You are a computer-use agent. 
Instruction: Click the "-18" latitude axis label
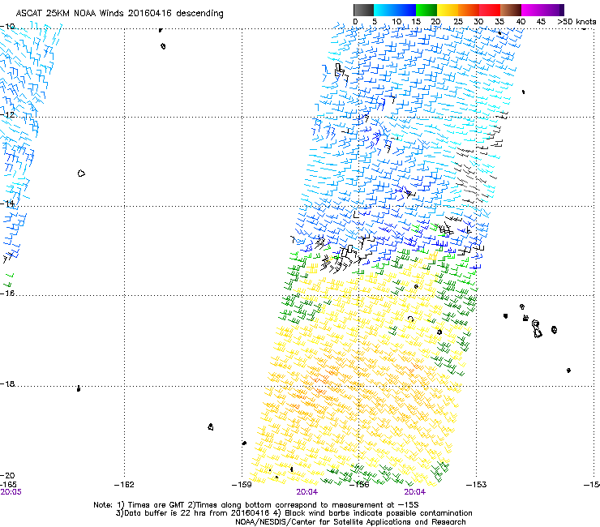click(x=7, y=383)
